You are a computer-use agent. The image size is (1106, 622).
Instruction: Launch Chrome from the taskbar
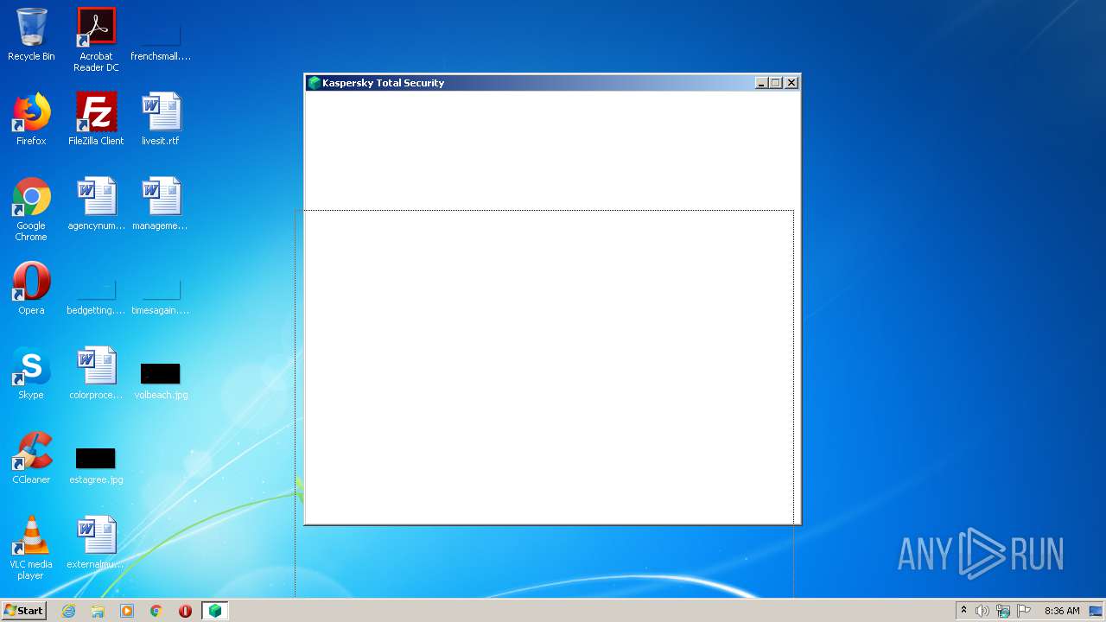click(156, 611)
